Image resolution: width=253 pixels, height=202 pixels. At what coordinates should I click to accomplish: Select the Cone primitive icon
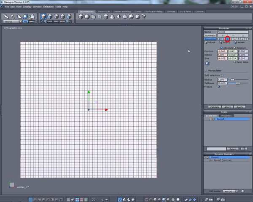click(x=112, y=16)
